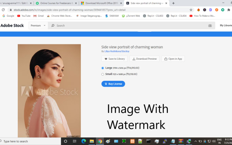The height and width of the screenshot is (145, 232).
Task: Open File Explorer from taskbar
Action: (x=91, y=141)
